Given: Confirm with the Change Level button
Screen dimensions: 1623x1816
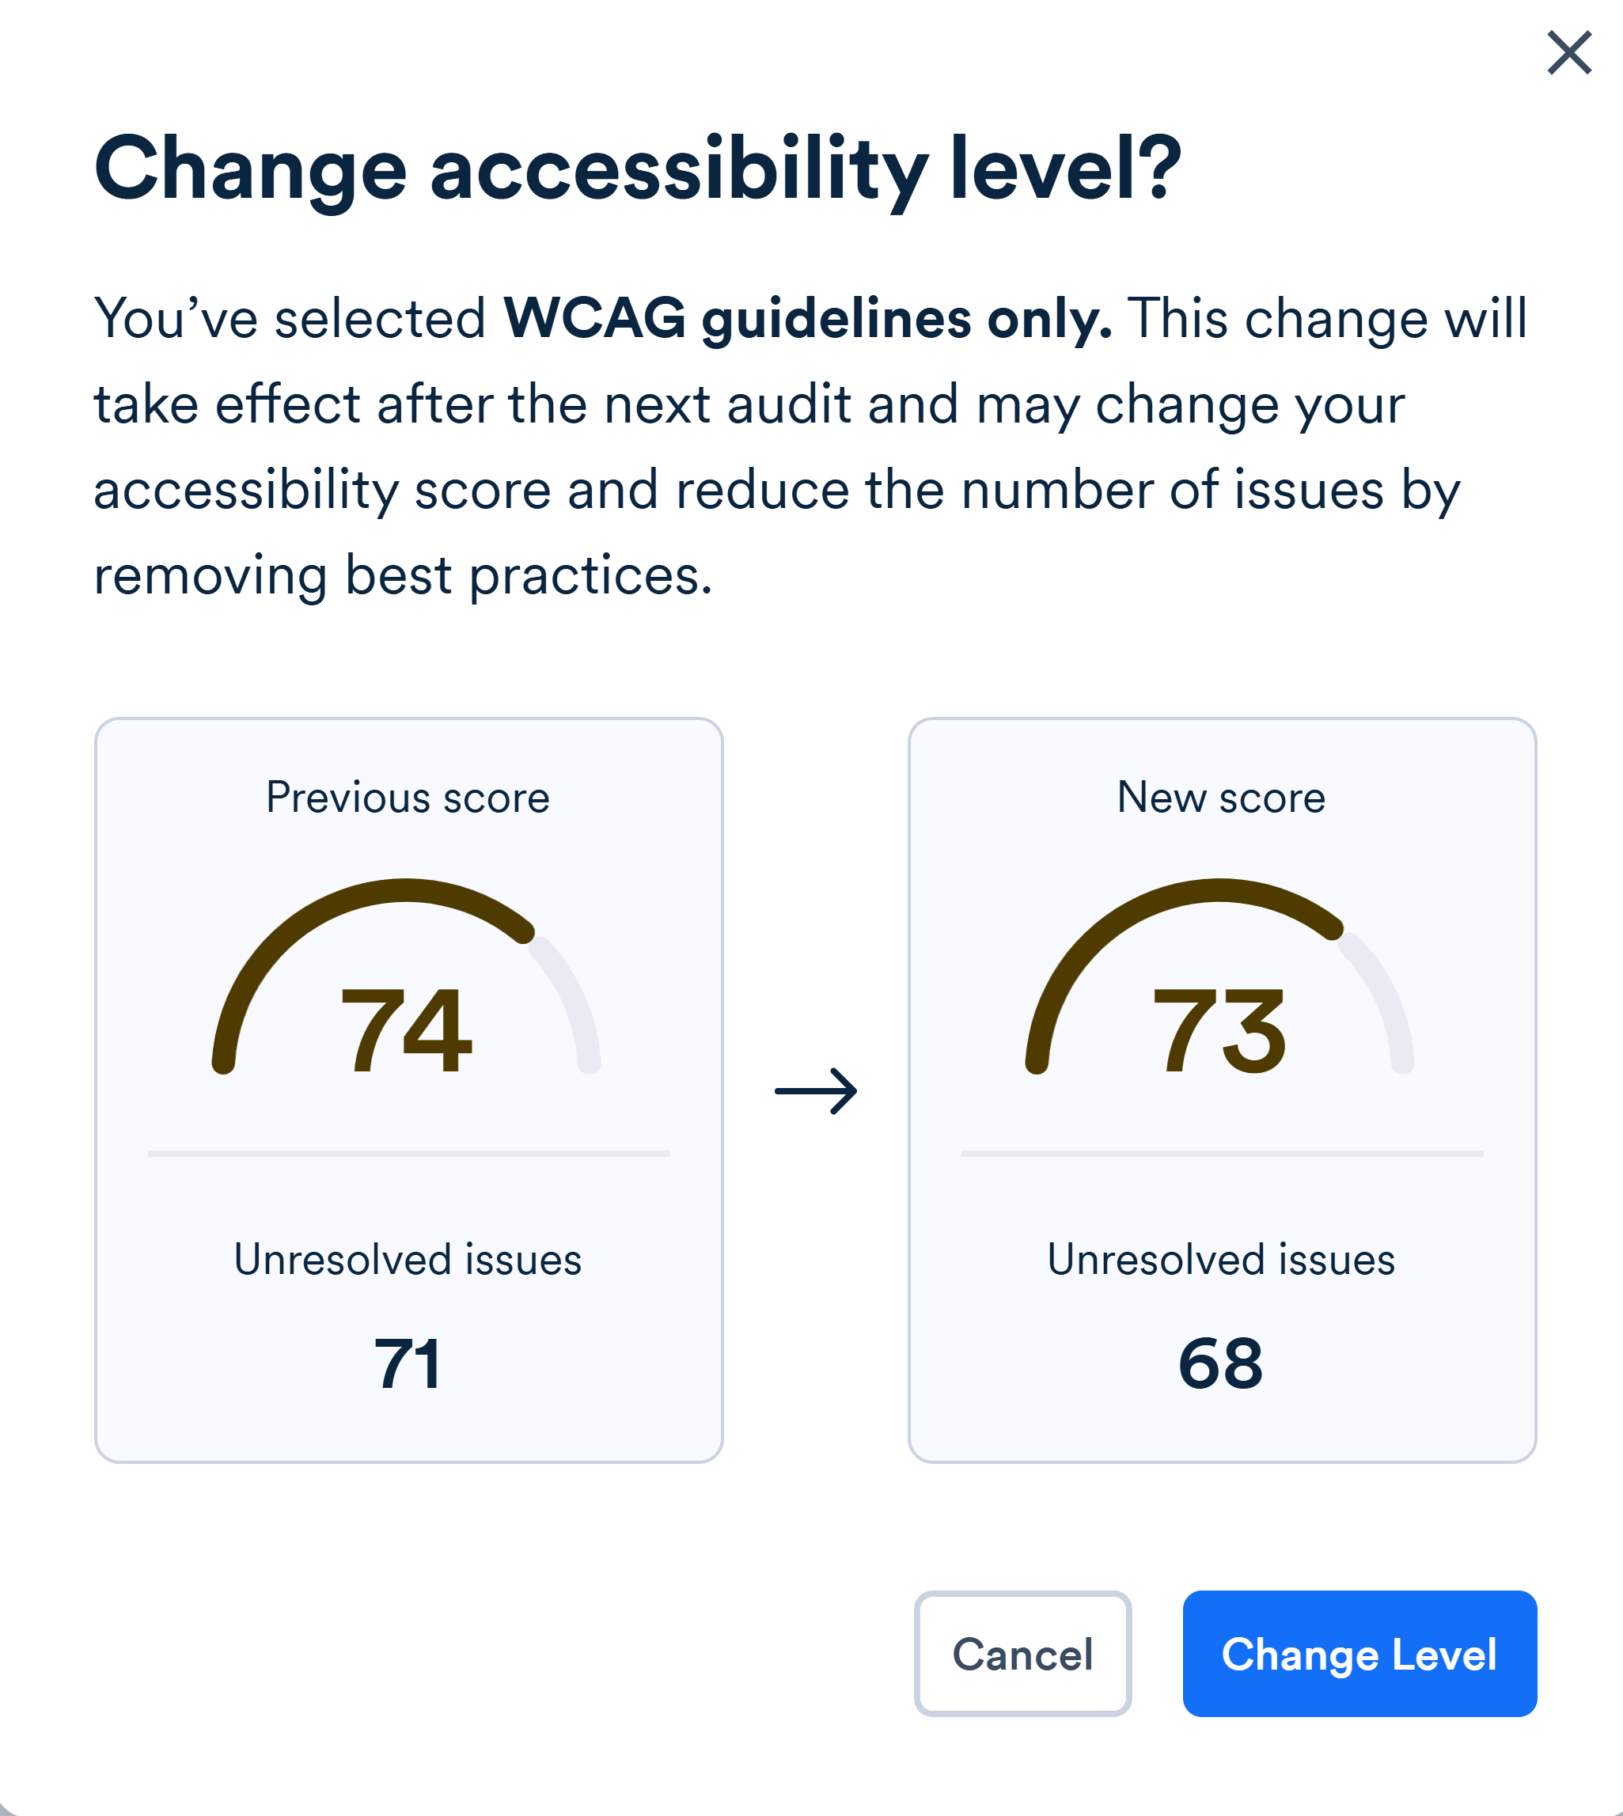Looking at the screenshot, I should coord(1357,1655).
